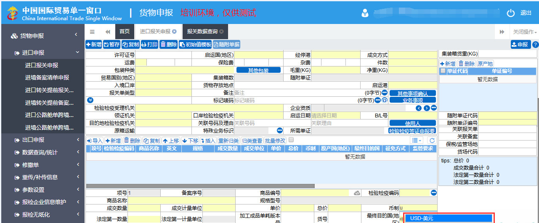Click the 检验检疫签证申报要素 button
Viewport: 539px width, 223px height.
pos(413,131)
